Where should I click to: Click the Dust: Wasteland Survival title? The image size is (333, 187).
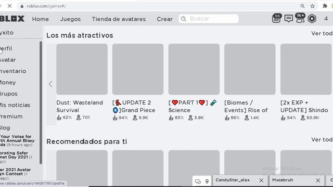pos(80,106)
